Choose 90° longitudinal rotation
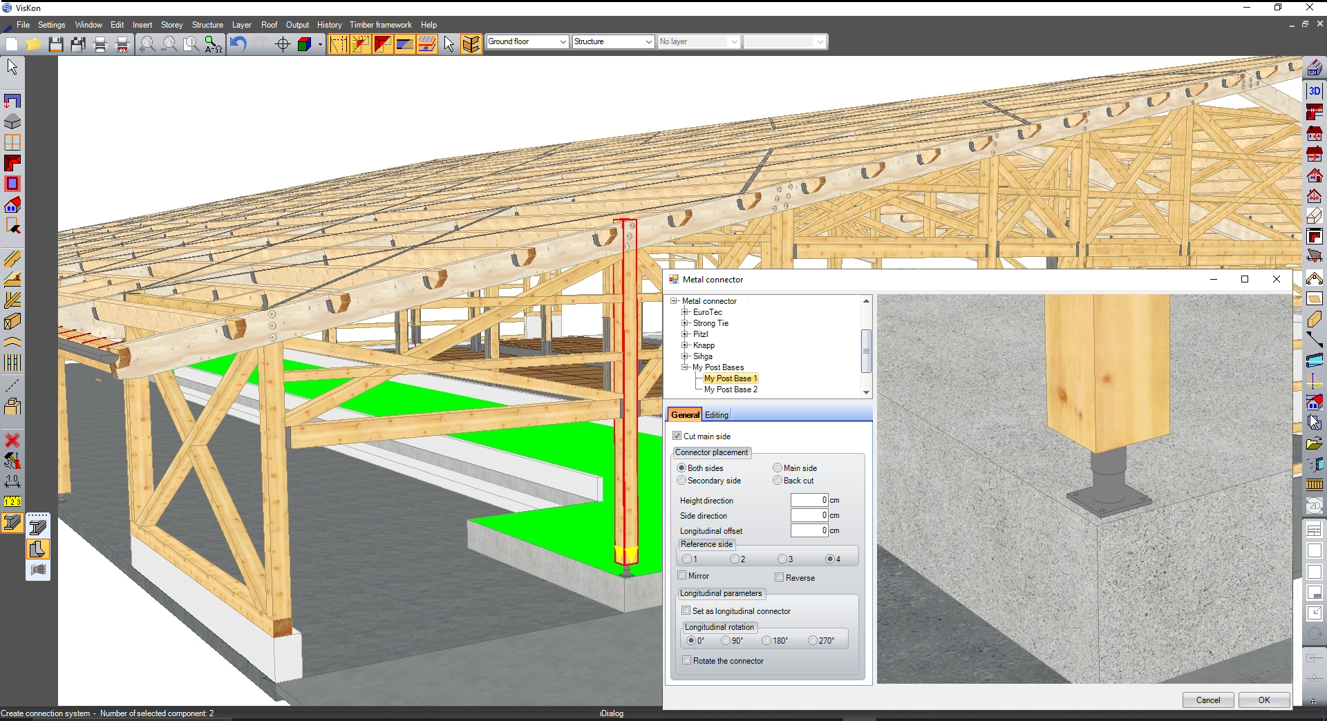Image resolution: width=1327 pixels, height=721 pixels. 726,640
